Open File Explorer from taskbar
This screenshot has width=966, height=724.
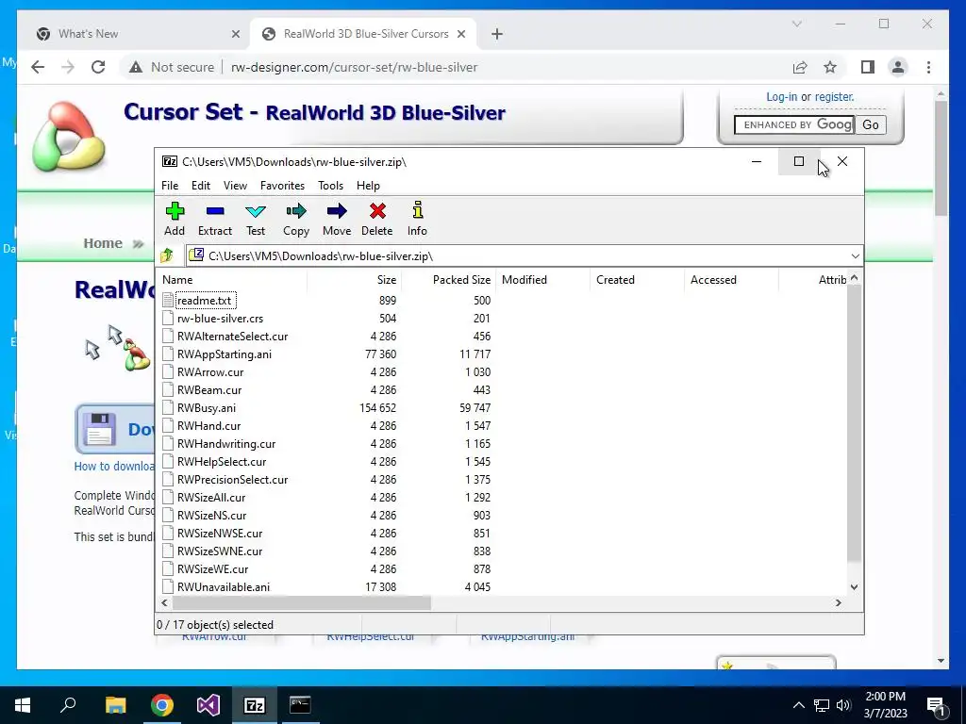[x=115, y=705]
